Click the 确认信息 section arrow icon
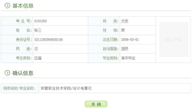The height and width of the screenshot is (112, 192). pyautogui.click(x=8, y=73)
